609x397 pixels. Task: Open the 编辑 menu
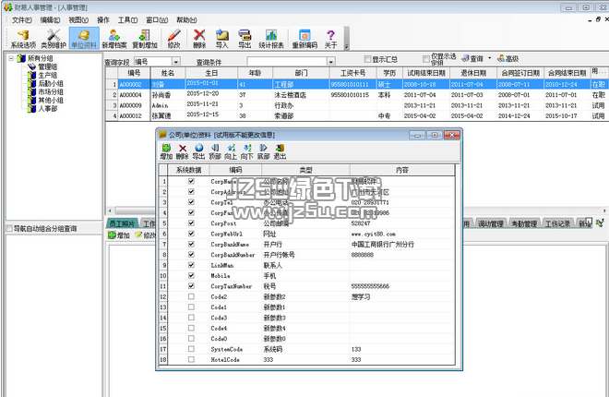50,19
